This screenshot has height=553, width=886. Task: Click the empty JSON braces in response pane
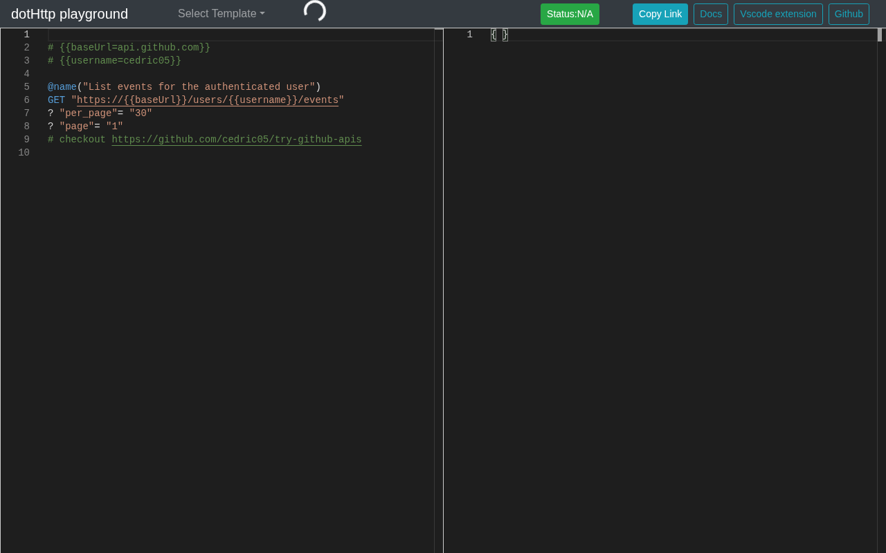[499, 35]
